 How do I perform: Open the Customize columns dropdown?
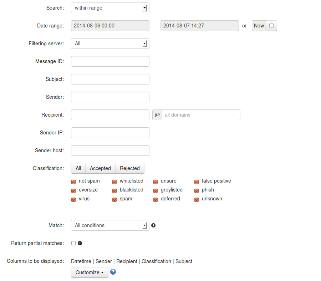tap(90, 272)
